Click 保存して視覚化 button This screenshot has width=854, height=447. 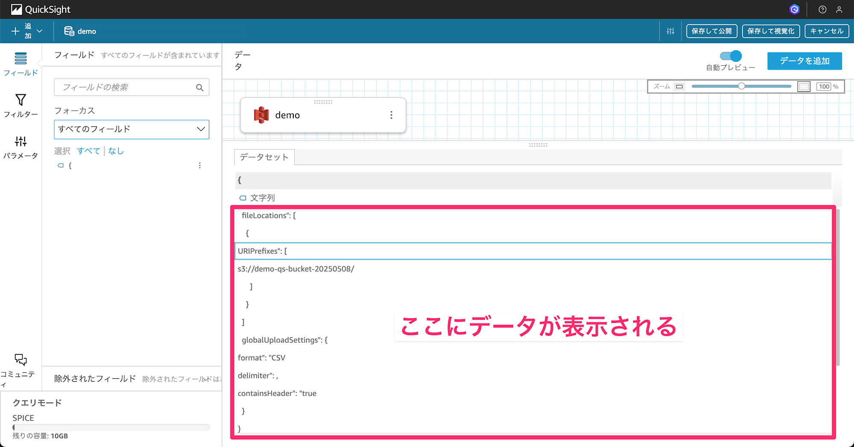click(771, 31)
